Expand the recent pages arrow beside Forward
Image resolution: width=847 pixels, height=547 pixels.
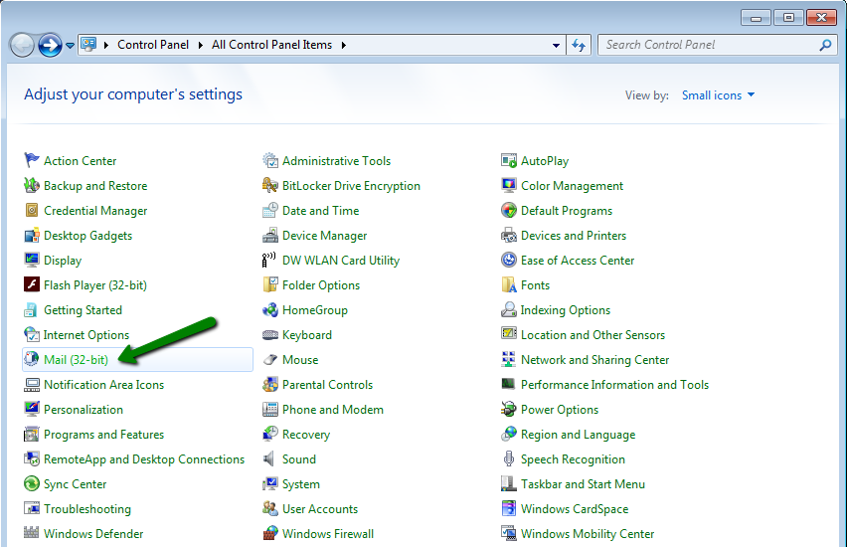pyautogui.click(x=71, y=46)
